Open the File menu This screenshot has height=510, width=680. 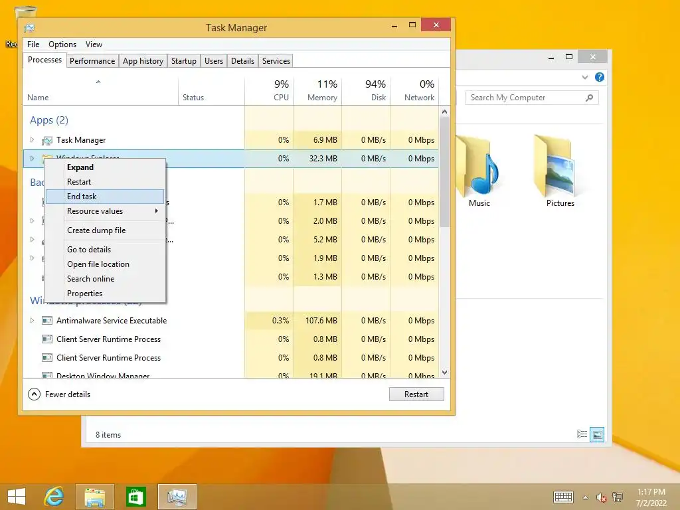[33, 44]
